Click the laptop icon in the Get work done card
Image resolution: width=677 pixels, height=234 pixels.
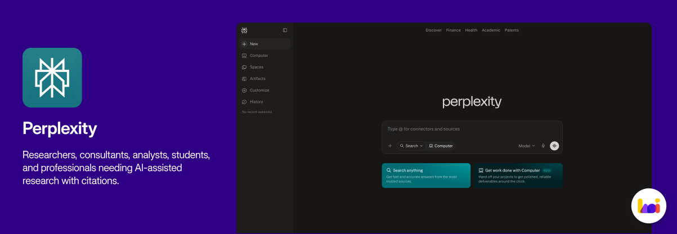(x=481, y=170)
